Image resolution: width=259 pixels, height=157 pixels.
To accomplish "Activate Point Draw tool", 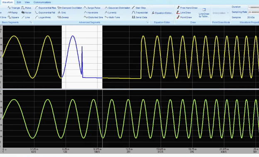I will [184, 17].
